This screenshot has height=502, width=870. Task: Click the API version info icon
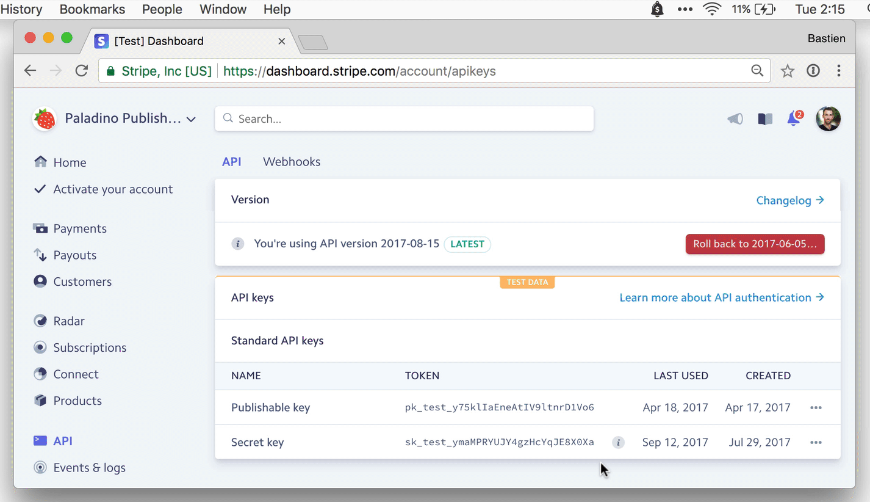click(238, 244)
